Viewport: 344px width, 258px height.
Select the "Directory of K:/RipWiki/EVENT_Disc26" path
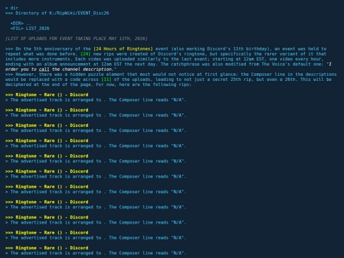point(62,13)
